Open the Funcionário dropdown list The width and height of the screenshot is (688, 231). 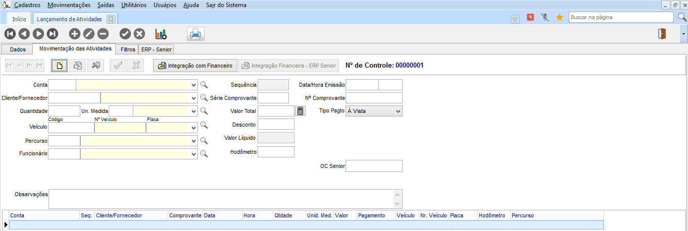tap(194, 154)
